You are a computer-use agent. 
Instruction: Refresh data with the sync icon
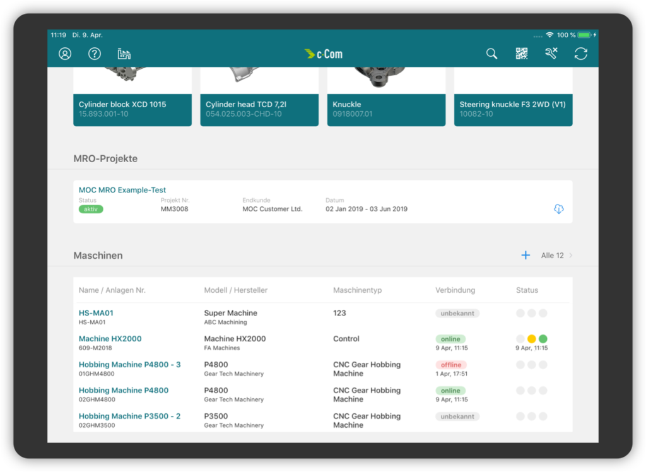580,54
